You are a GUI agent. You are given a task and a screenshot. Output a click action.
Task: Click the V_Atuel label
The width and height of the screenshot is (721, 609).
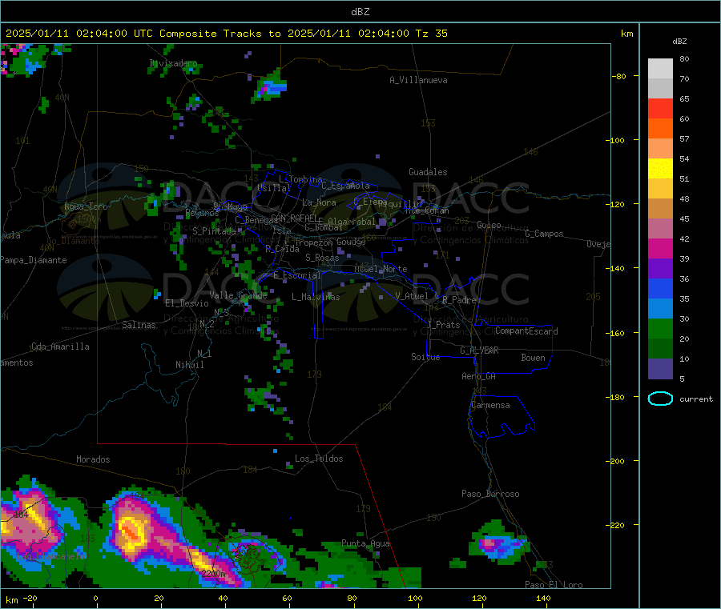(x=412, y=296)
